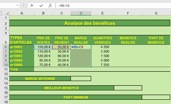Image resolution: width=171 pixels, height=104 pixels.
Task: Select row 2 header
Action: pos(6,23)
